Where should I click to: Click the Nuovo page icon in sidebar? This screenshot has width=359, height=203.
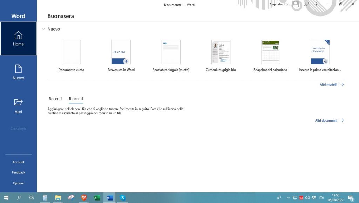click(18, 69)
